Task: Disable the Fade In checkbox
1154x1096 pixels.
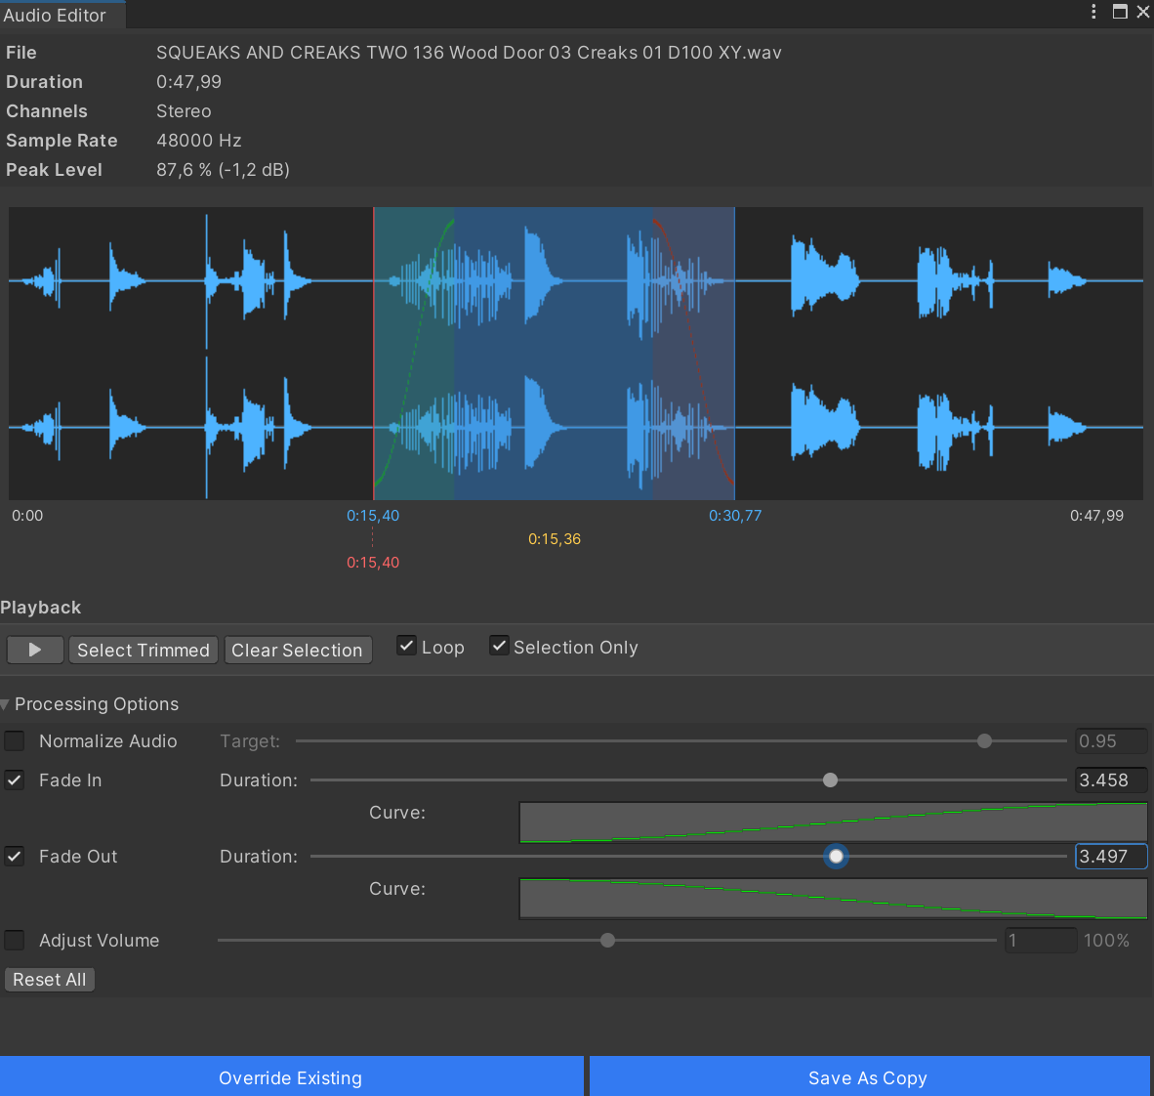Action: 15,780
